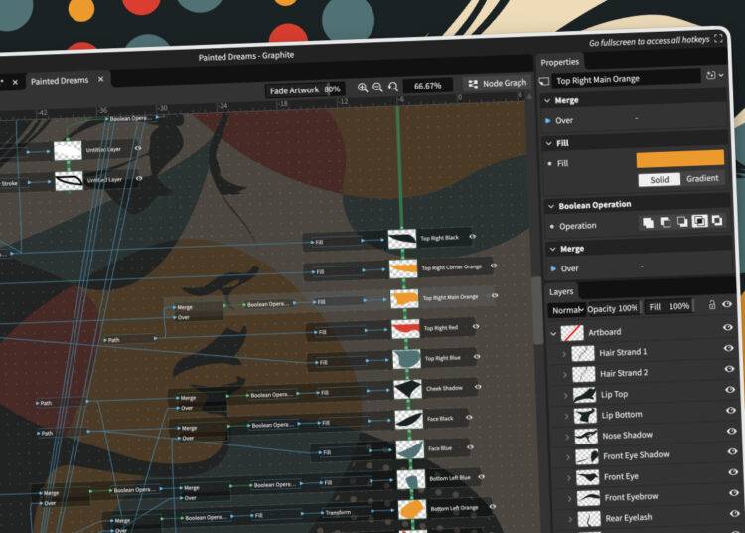Expand the Lip Top layer
Viewport: 745px width, 533px height.
coord(565,396)
